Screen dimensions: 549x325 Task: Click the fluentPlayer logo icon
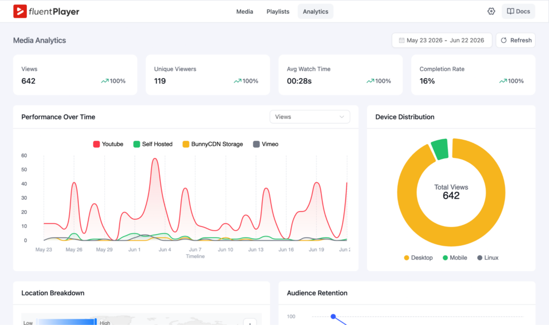pos(20,11)
